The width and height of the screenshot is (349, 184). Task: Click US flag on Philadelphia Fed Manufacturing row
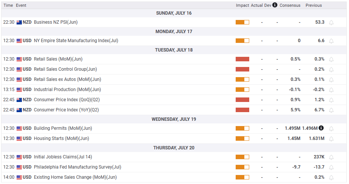point(19,167)
